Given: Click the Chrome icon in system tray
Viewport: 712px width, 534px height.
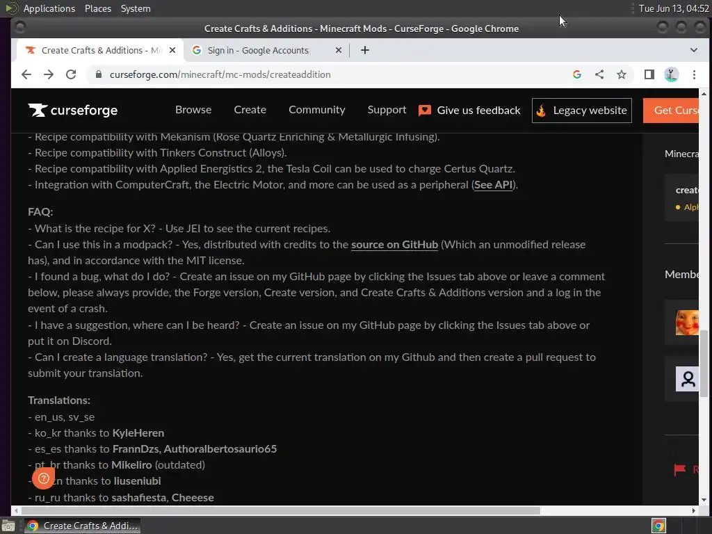Looking at the screenshot, I should (659, 526).
